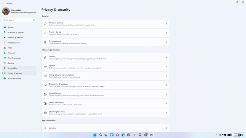Image resolution: width=246 pixels, height=138 pixels.
Task: Show hidden icons in system tray
Action: [216, 135]
